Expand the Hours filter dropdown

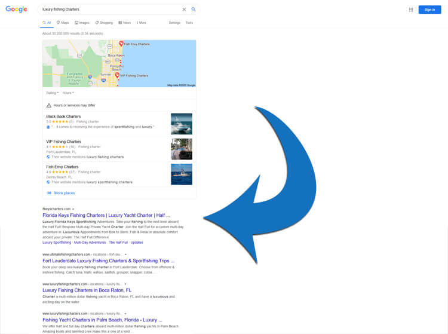coord(68,93)
